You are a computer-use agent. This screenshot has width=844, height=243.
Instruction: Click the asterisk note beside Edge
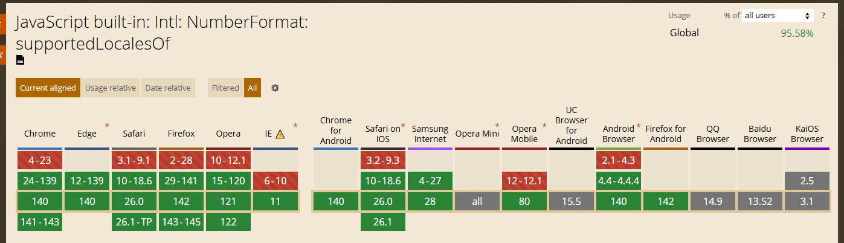point(107,126)
